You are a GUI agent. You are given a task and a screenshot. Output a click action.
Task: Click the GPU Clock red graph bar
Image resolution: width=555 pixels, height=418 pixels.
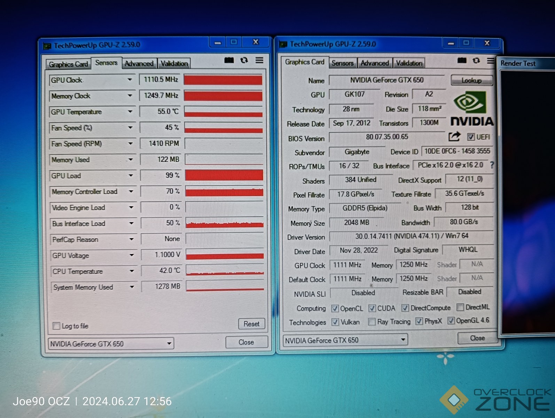223,80
